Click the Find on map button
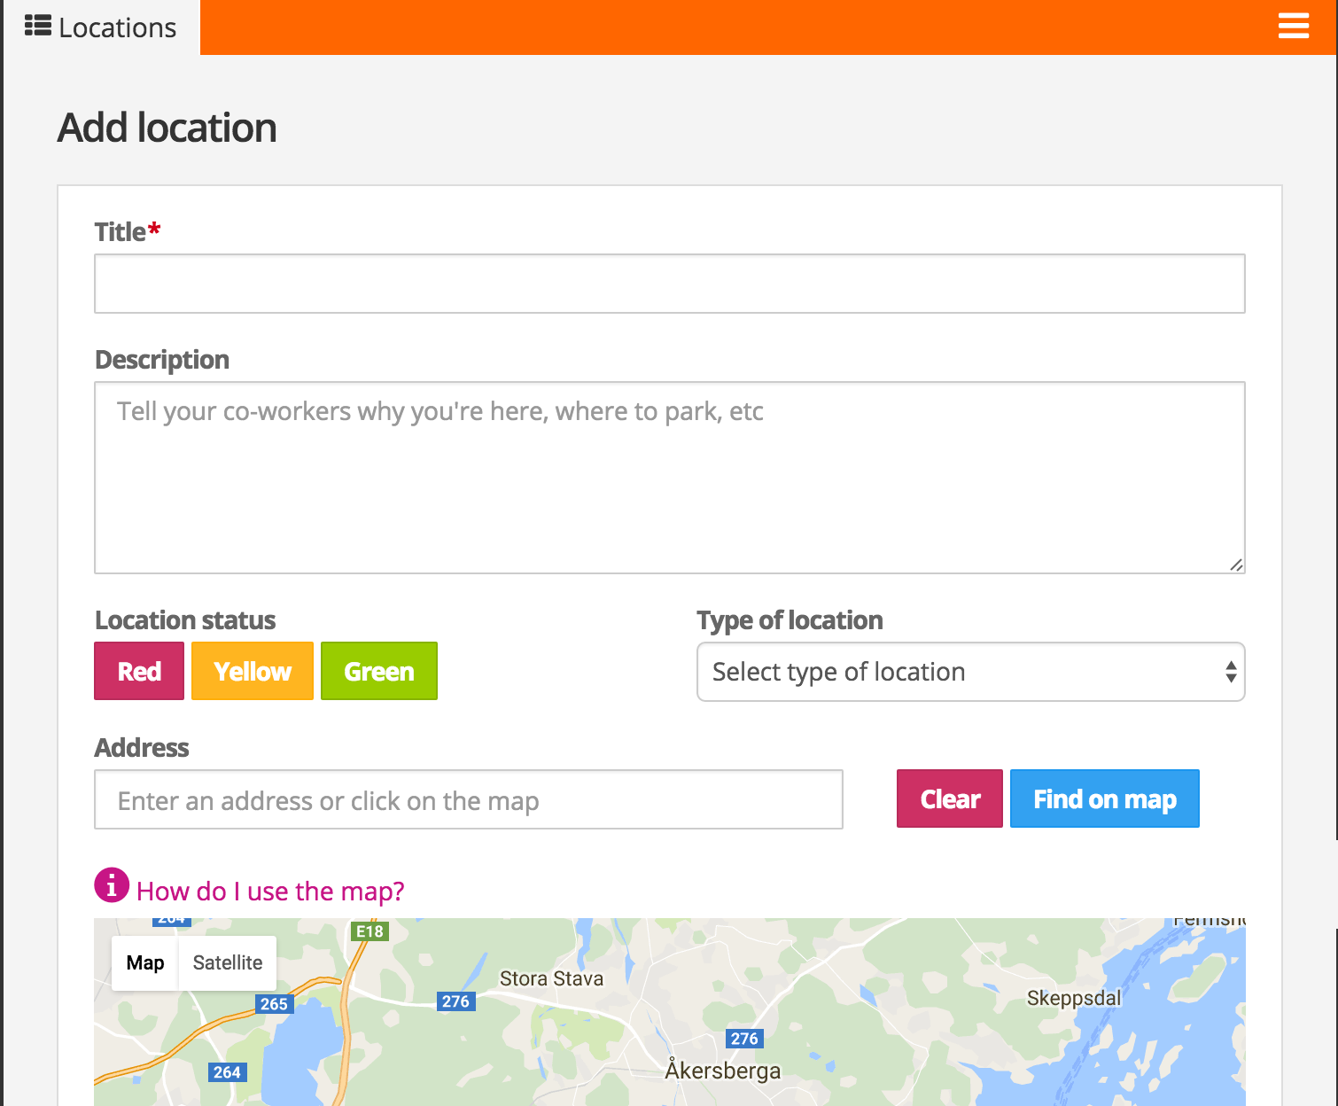This screenshot has width=1338, height=1106. click(x=1104, y=799)
